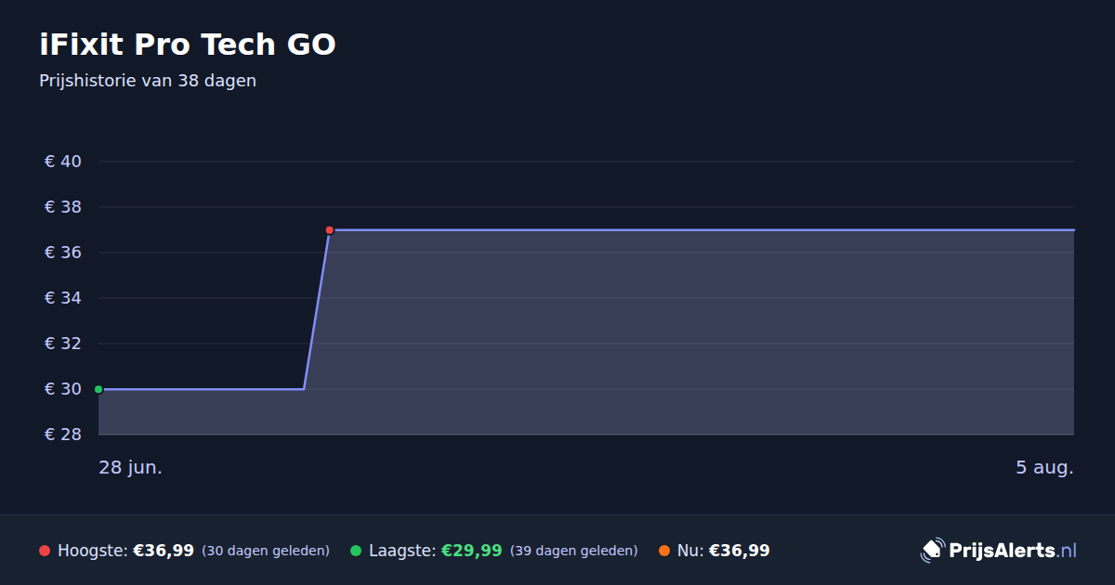The image size is (1115, 585).
Task: Click the iFixit Pro Tech GO title
Action: coord(188,45)
